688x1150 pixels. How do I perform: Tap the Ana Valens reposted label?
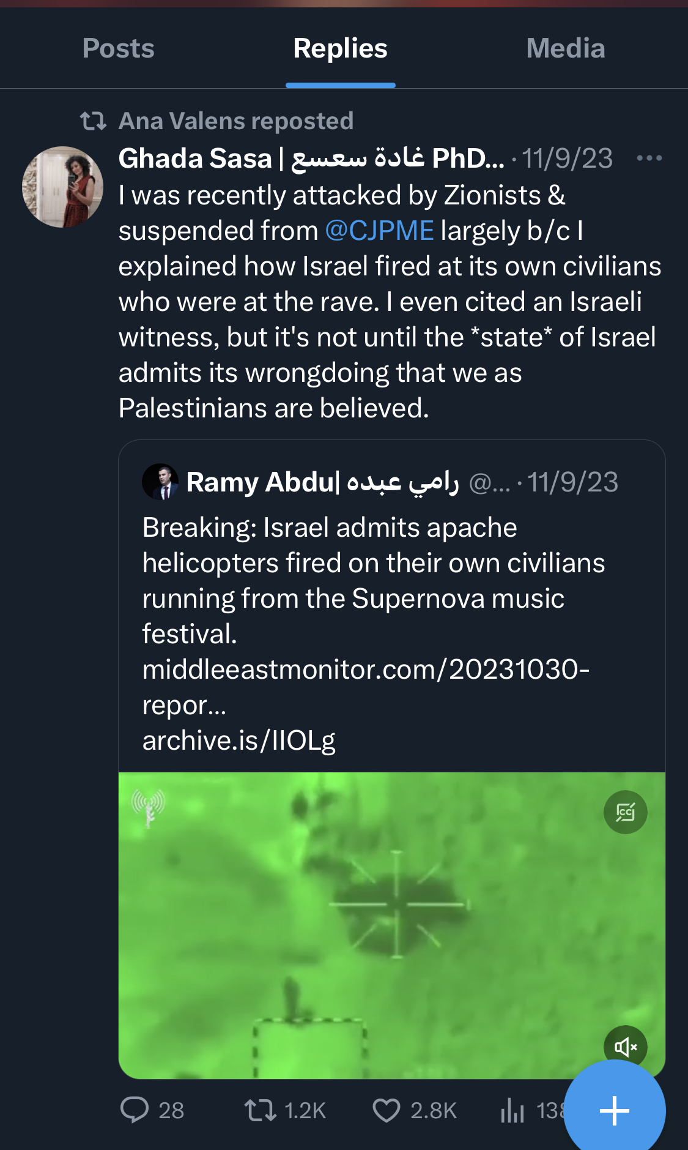[x=235, y=121]
